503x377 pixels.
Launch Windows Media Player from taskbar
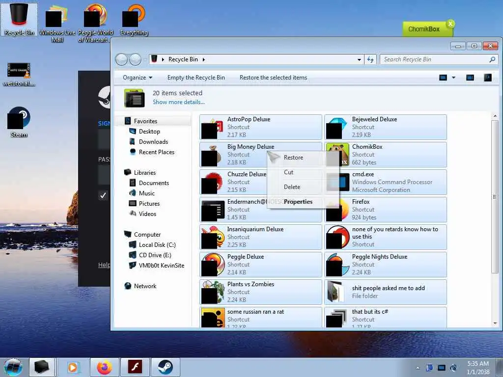coord(73,367)
